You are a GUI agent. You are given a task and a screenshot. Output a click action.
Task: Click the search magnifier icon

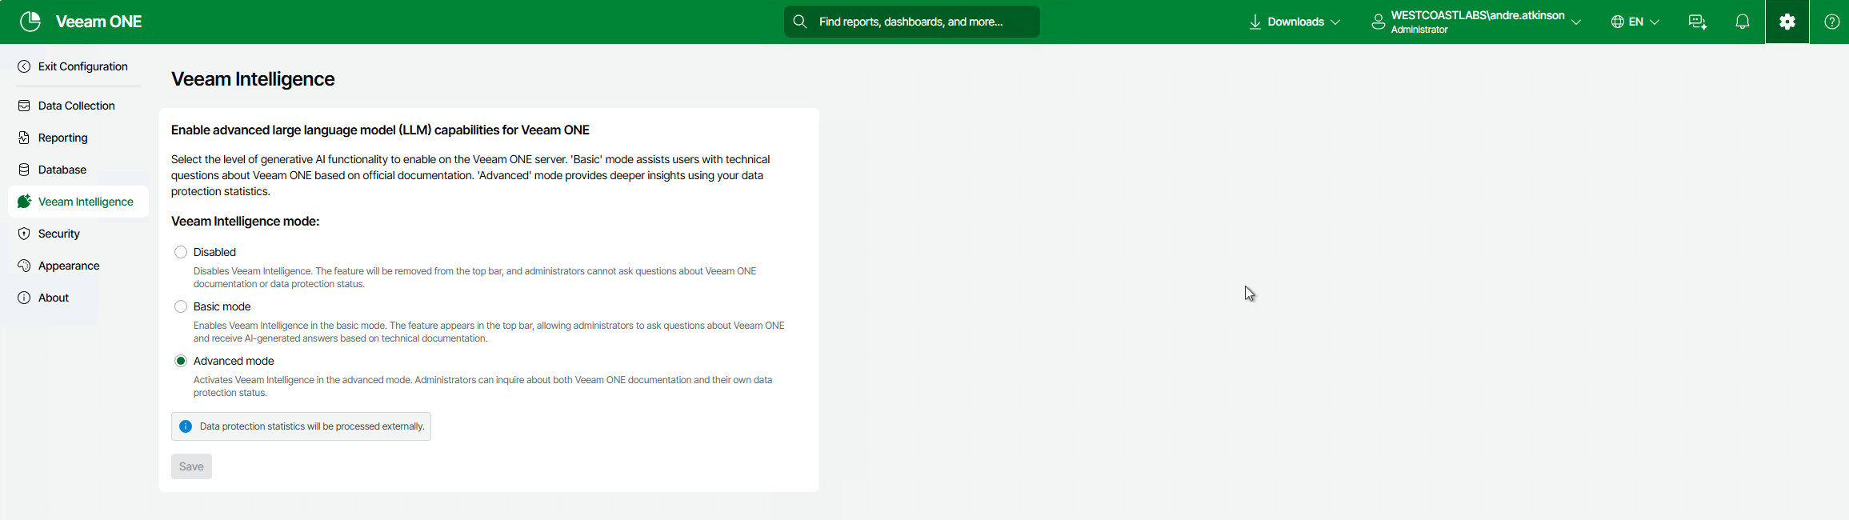[800, 22]
